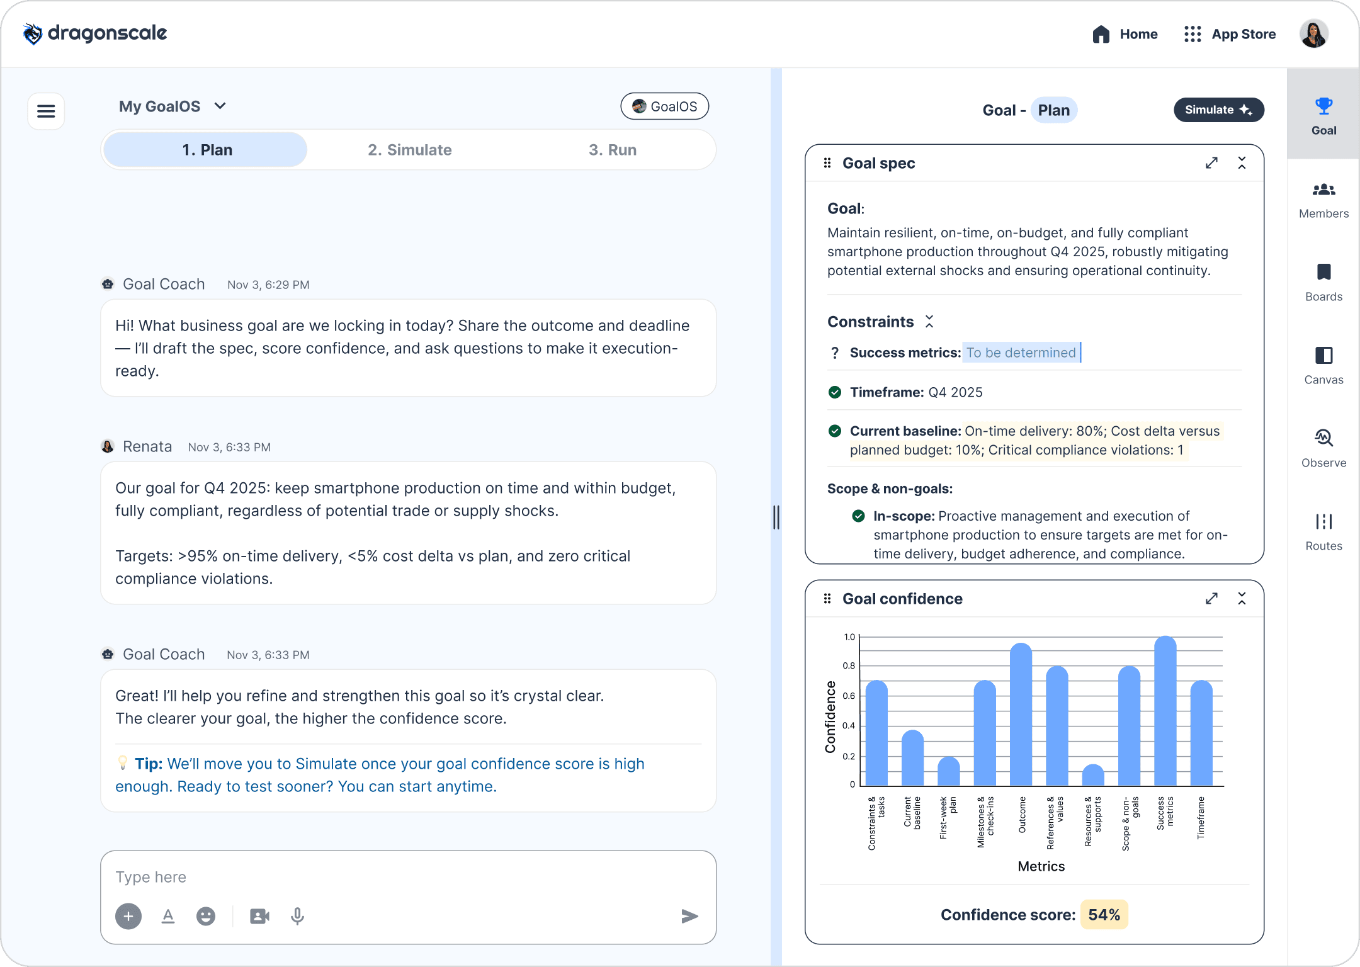Expand the Goal confidence panel
The width and height of the screenshot is (1360, 967).
point(1211,599)
